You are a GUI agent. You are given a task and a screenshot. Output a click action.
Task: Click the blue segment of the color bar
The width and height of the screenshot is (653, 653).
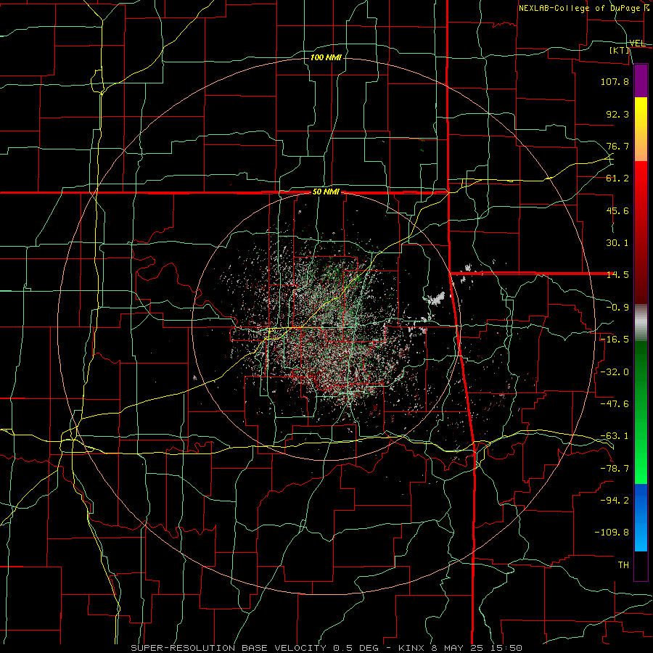point(641,517)
